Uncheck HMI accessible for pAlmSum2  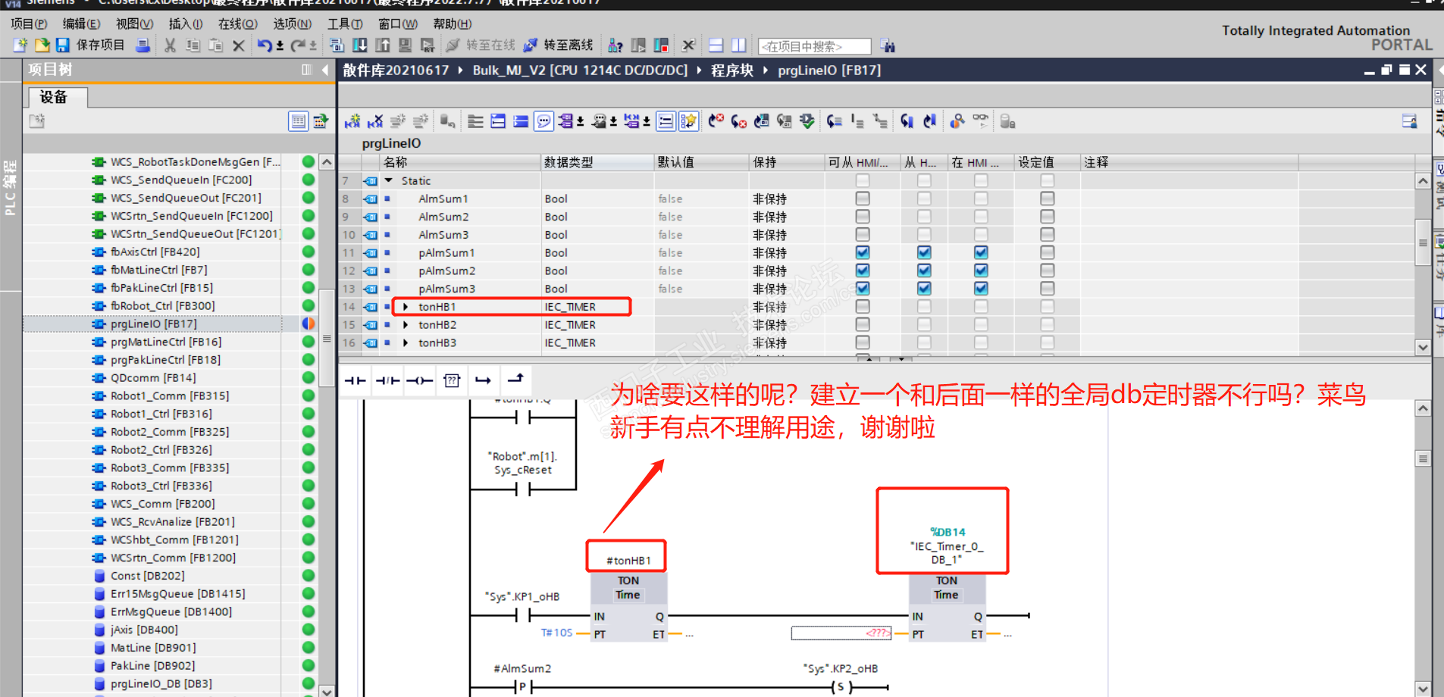pos(863,270)
